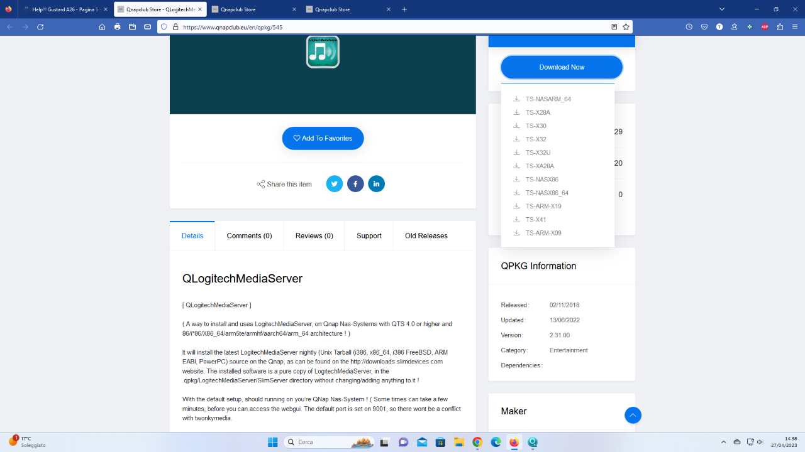List all tabs dropdown arrow

click(722, 9)
